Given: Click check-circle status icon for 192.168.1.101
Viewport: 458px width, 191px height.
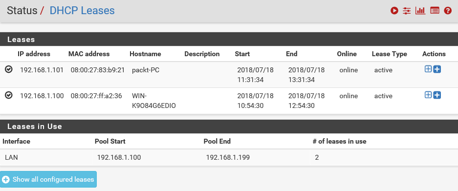Looking at the screenshot, I should click(x=9, y=69).
